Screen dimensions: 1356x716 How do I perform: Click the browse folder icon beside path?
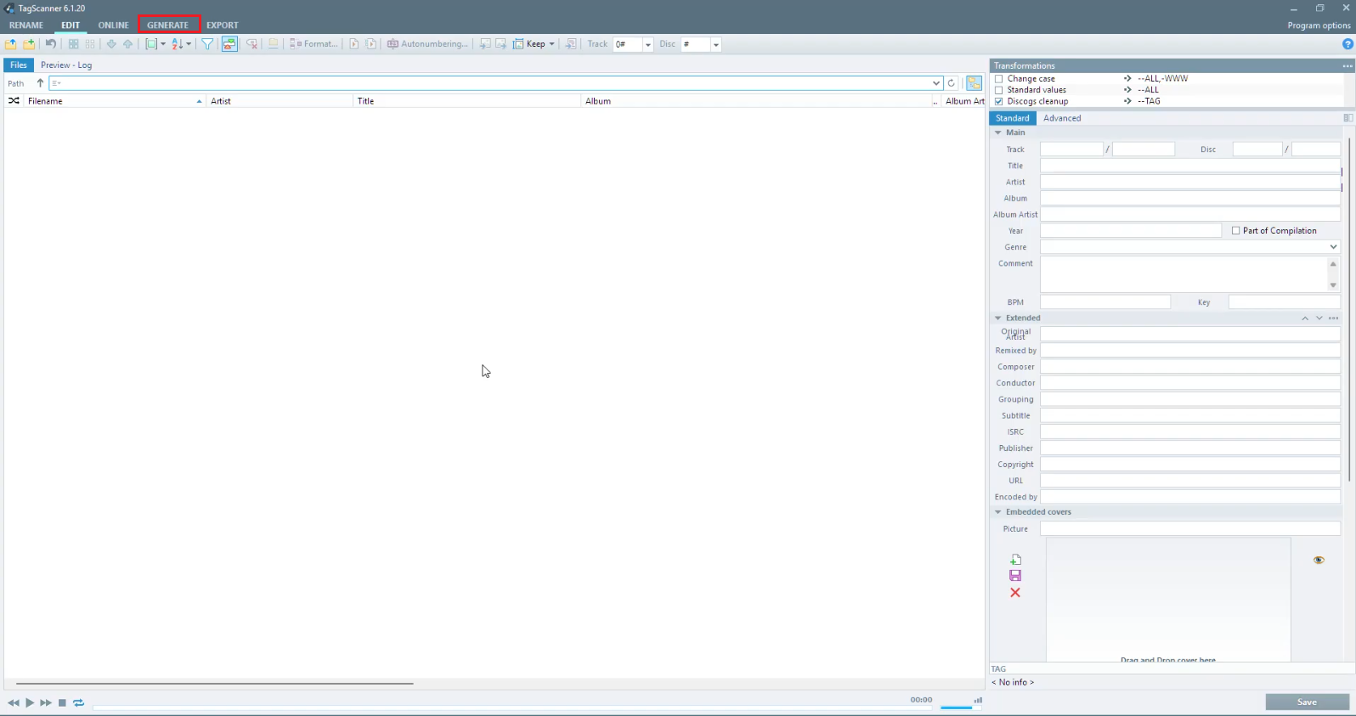[975, 83]
